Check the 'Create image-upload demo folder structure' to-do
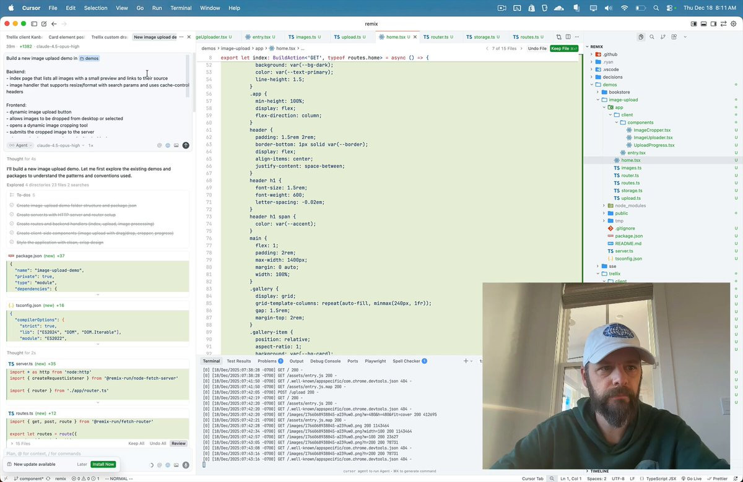 tap(12, 205)
